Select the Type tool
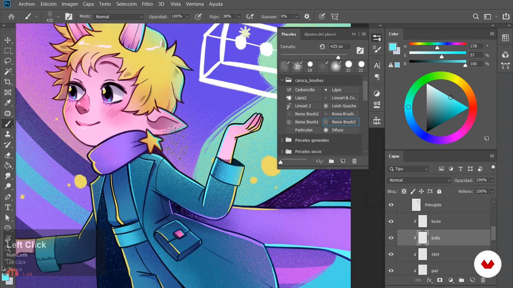 click(8, 207)
